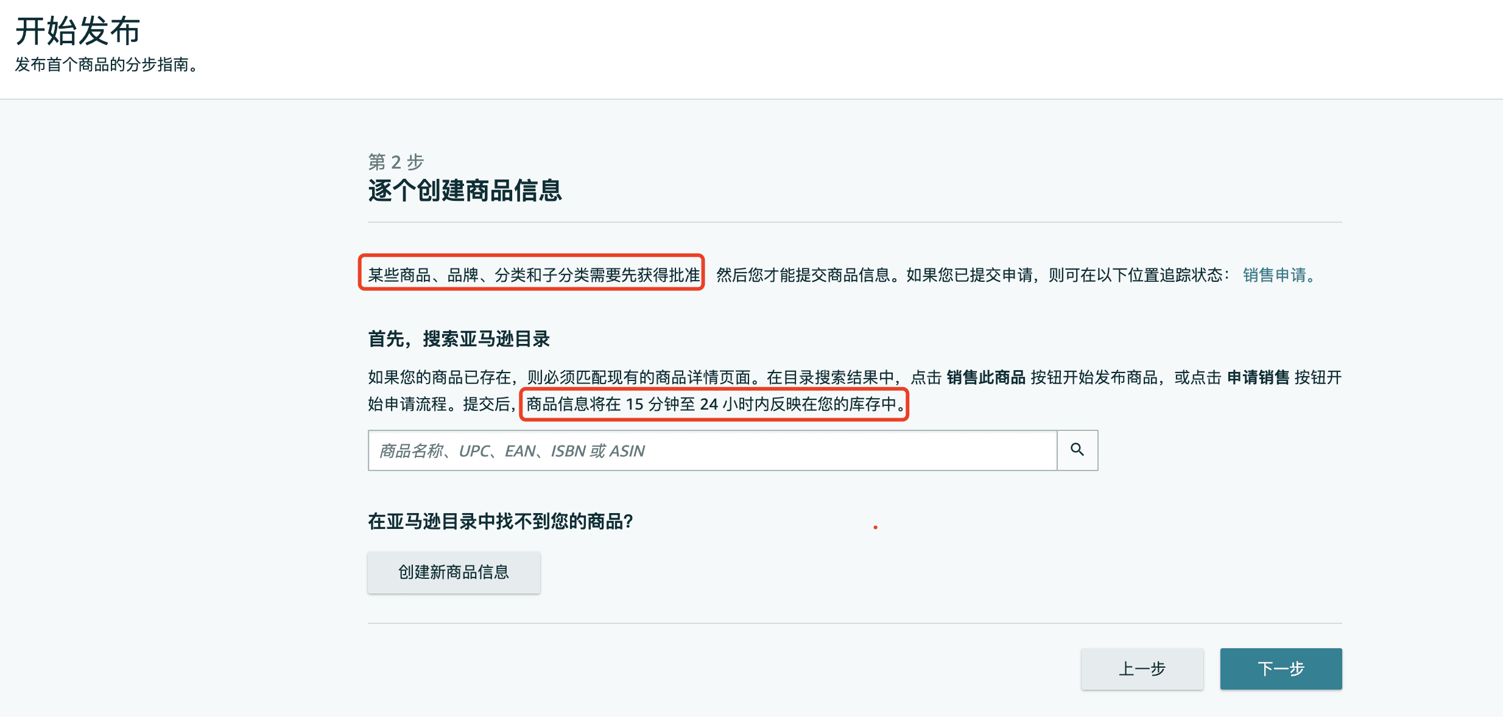Image resolution: width=1503 pixels, height=717 pixels.
Task: Select the search icon beside the catalog field
Action: (x=1077, y=450)
